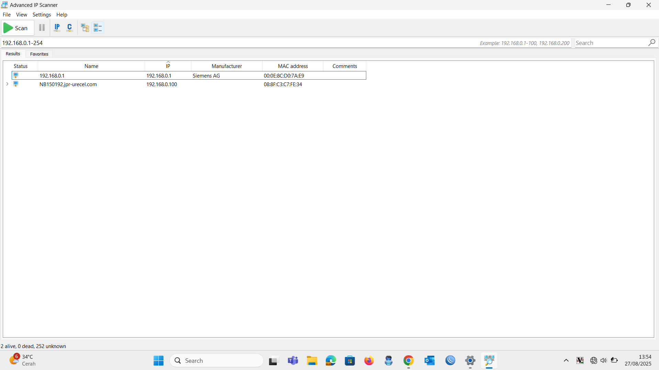Click the expand all tree toolbar icon
This screenshot has height=370, width=659.
pos(85,28)
